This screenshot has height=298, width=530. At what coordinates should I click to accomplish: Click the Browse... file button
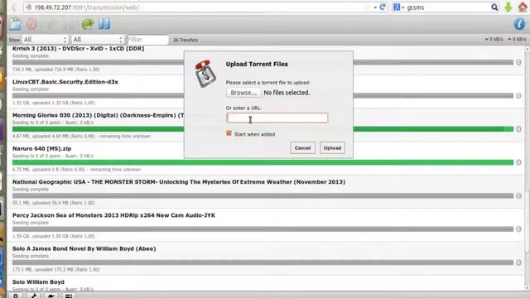243,93
